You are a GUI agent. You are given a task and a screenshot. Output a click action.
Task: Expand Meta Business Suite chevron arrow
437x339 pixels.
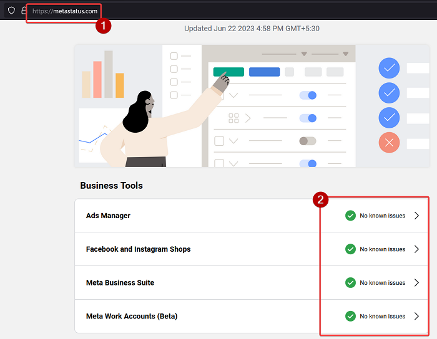pyautogui.click(x=416, y=282)
